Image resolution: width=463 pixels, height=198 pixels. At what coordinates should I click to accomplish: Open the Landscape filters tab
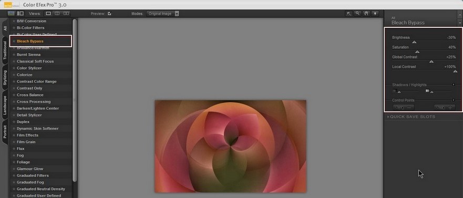pyautogui.click(x=5, y=105)
